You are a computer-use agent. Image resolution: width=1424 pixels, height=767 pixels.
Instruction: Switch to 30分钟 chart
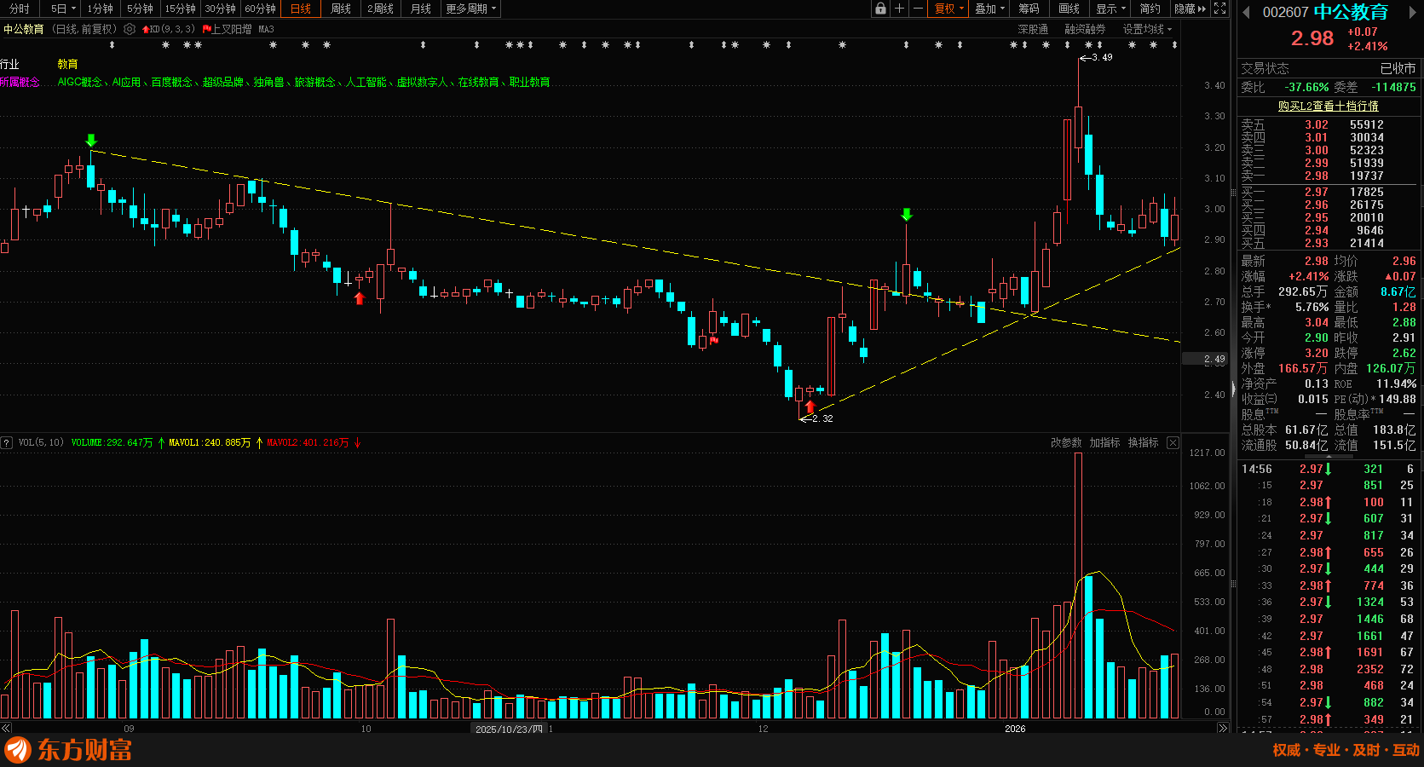pyautogui.click(x=221, y=9)
